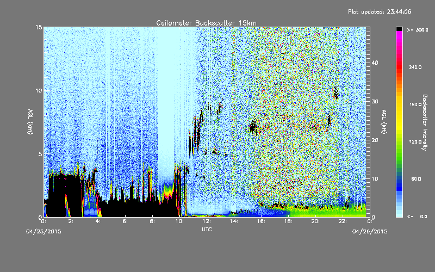Click the 10 kft tick label

(x=375, y=178)
